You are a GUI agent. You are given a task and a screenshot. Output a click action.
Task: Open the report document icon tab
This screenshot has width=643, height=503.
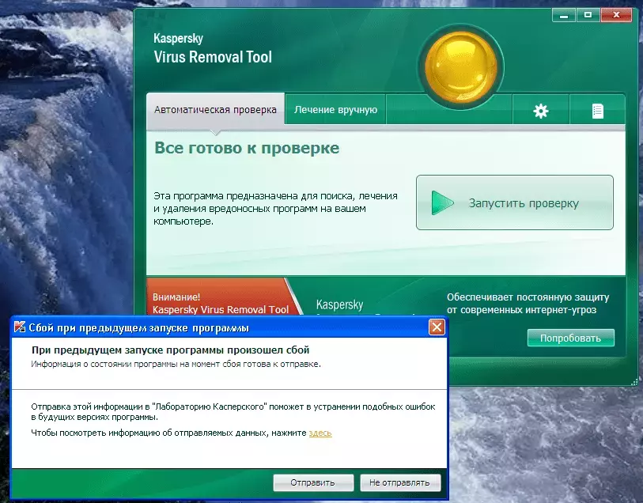[597, 111]
